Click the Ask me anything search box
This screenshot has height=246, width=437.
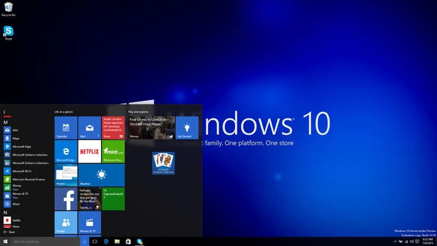pos(45,241)
